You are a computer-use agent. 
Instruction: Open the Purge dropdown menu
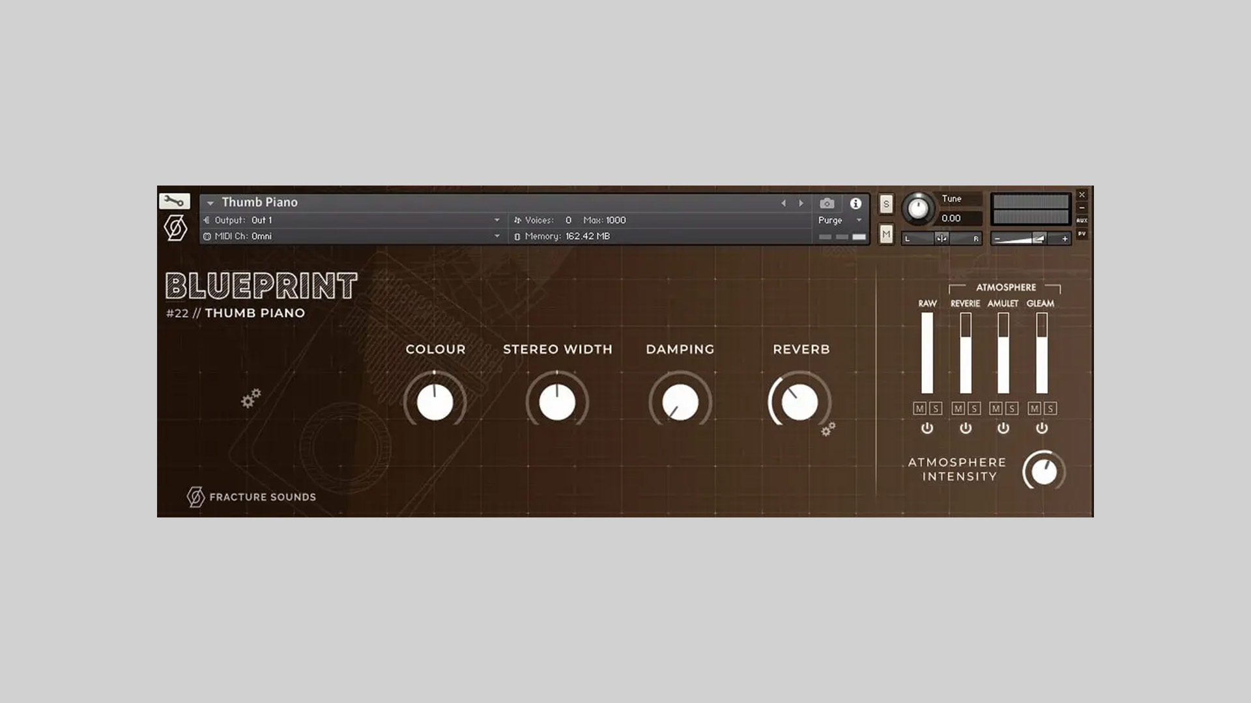(x=840, y=220)
